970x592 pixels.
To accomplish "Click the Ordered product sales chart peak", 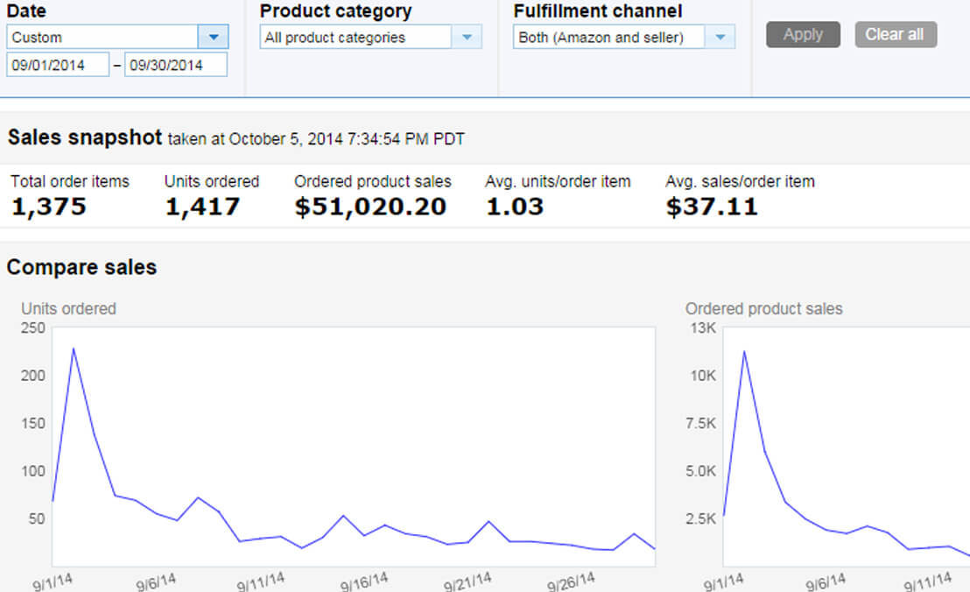I will click(743, 351).
